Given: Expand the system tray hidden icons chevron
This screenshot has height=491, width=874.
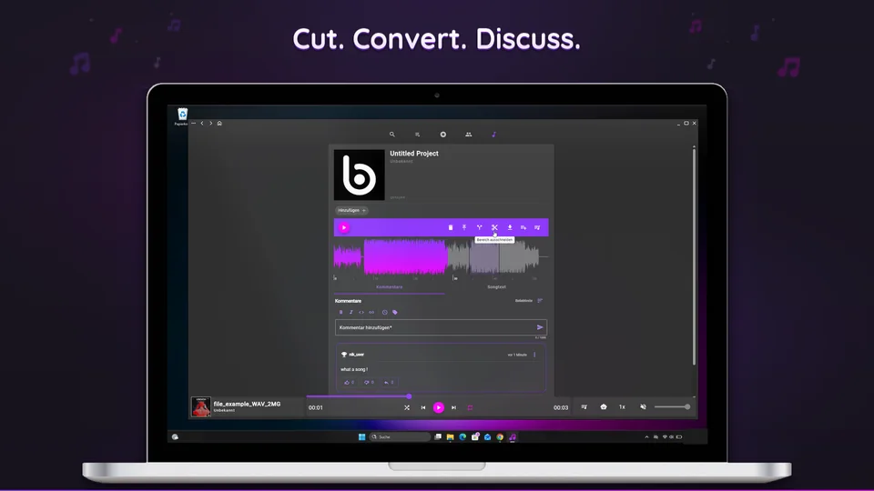Looking at the screenshot, I should tap(646, 437).
